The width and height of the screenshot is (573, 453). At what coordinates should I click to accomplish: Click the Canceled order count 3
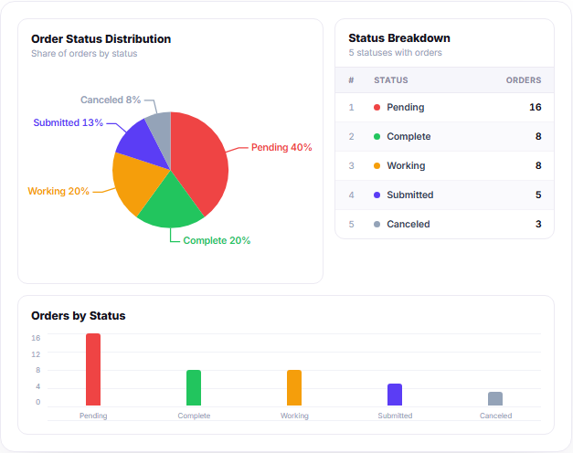538,224
